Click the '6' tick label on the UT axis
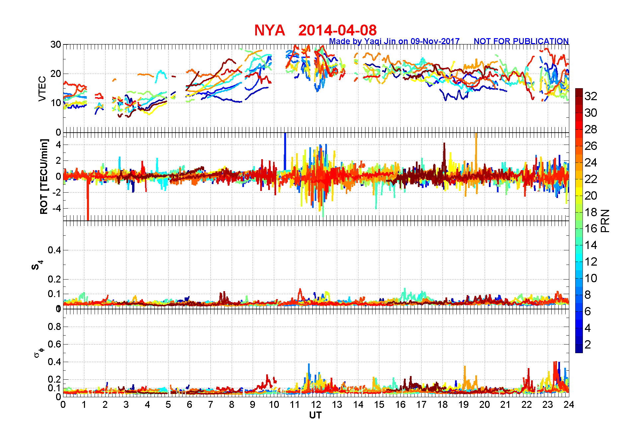Image resolution: width=632 pixels, height=441 pixels. coord(190,405)
